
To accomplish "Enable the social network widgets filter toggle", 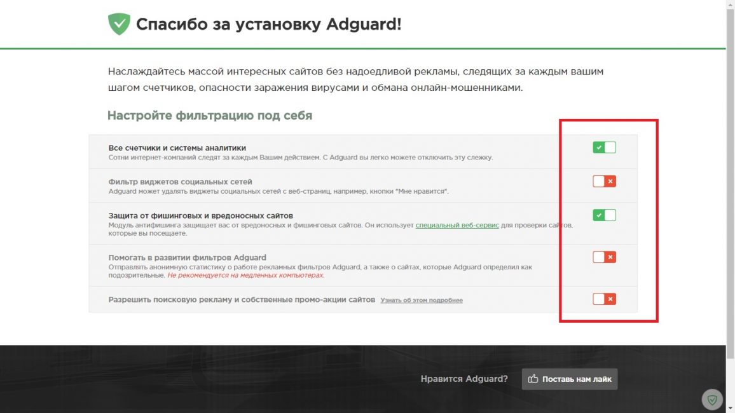I will tap(604, 181).
